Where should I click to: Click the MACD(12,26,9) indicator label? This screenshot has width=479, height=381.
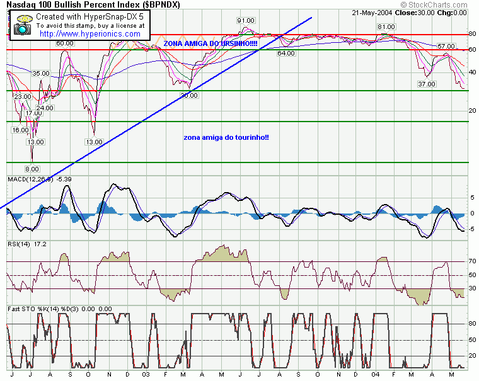coord(30,179)
